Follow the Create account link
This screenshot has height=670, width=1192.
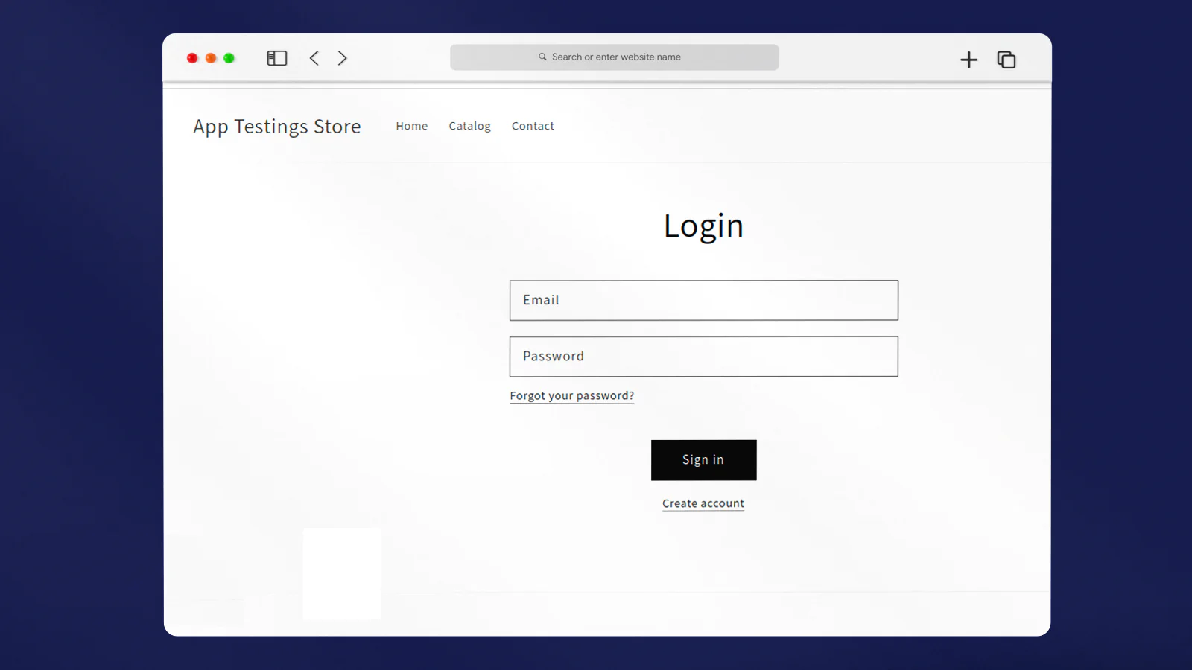703,503
